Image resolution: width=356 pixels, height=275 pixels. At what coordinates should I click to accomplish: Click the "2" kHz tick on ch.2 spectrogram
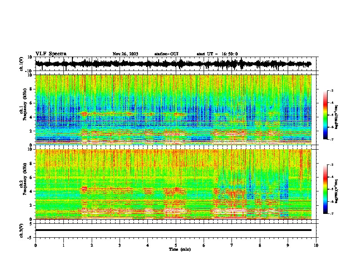pos(31,205)
